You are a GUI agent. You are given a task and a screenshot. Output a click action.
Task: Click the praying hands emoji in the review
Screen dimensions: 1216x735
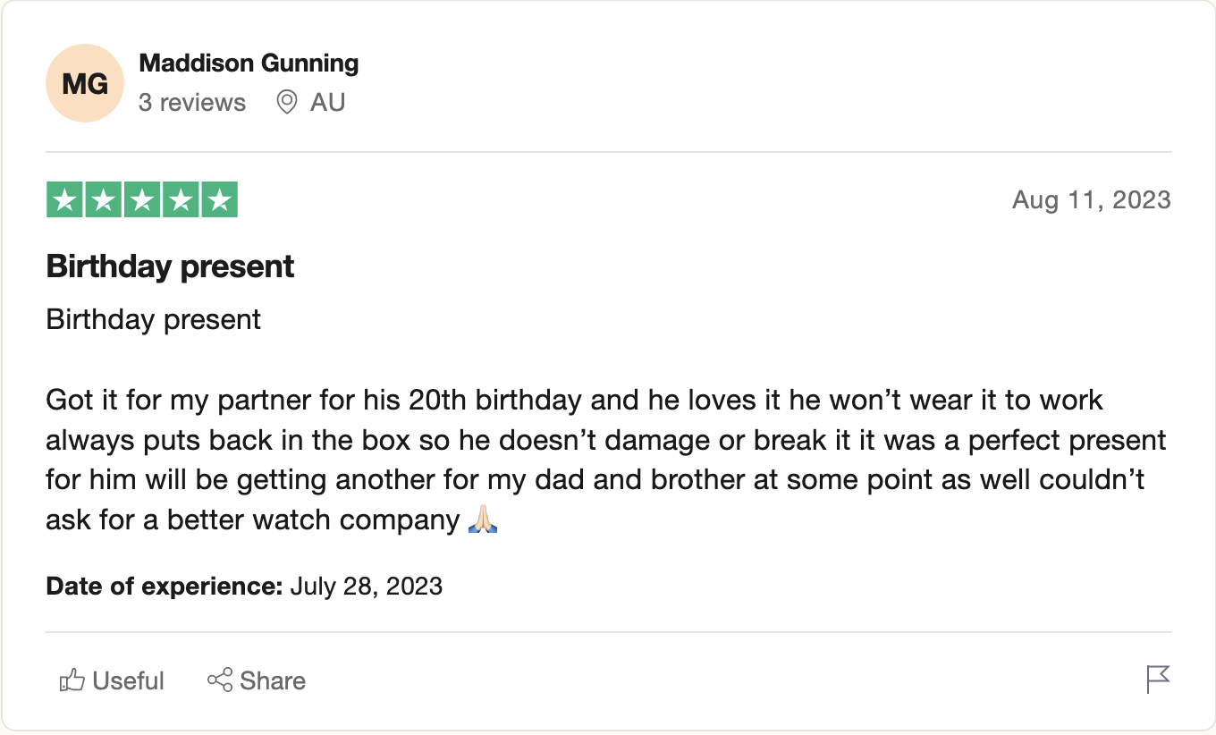483,519
